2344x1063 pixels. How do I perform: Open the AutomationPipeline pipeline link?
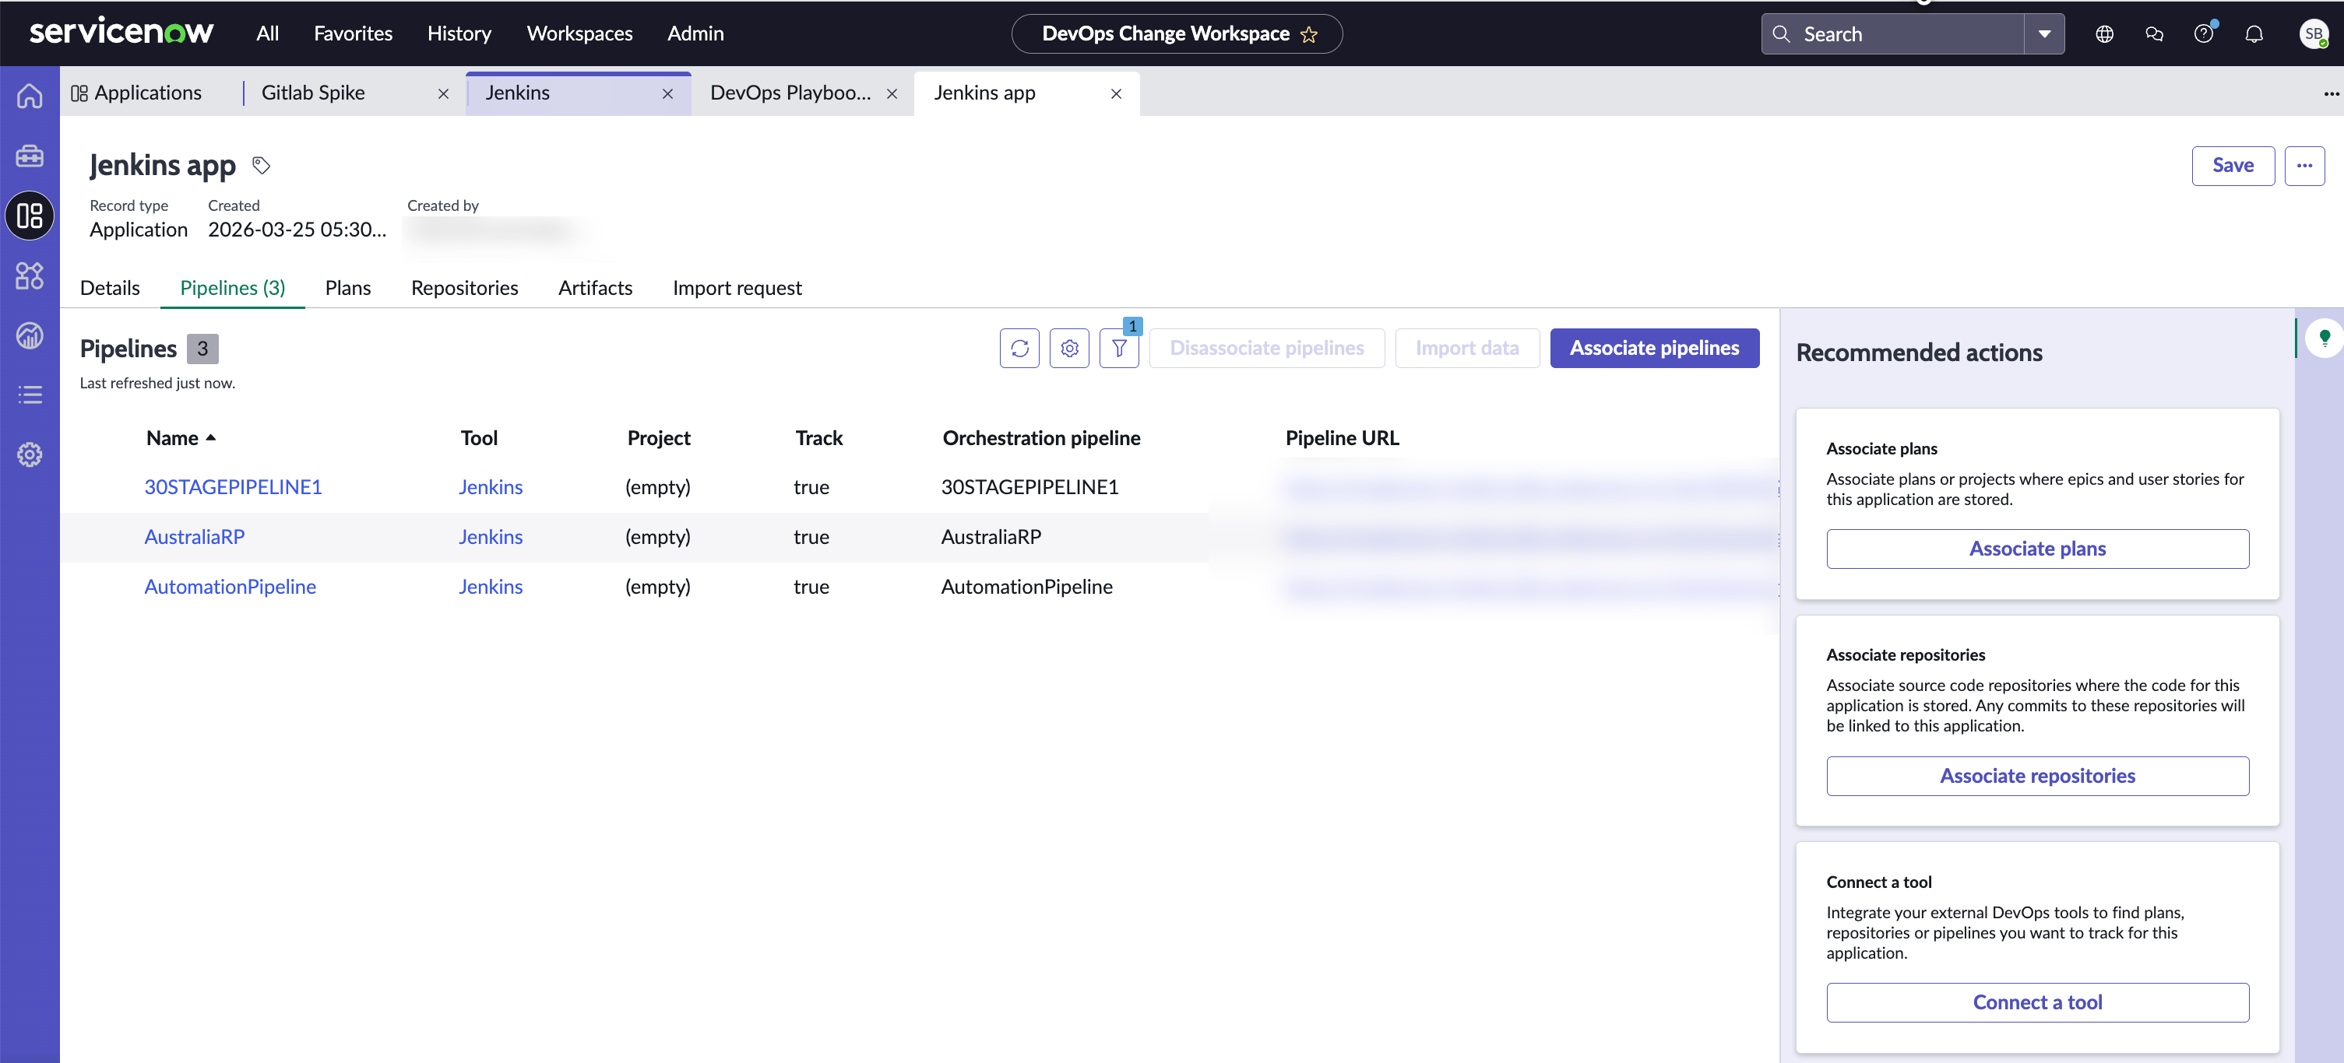pyautogui.click(x=231, y=588)
